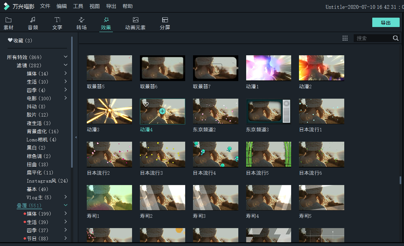
Task: Select the 夜生活 (3) category
Action: [39, 123]
